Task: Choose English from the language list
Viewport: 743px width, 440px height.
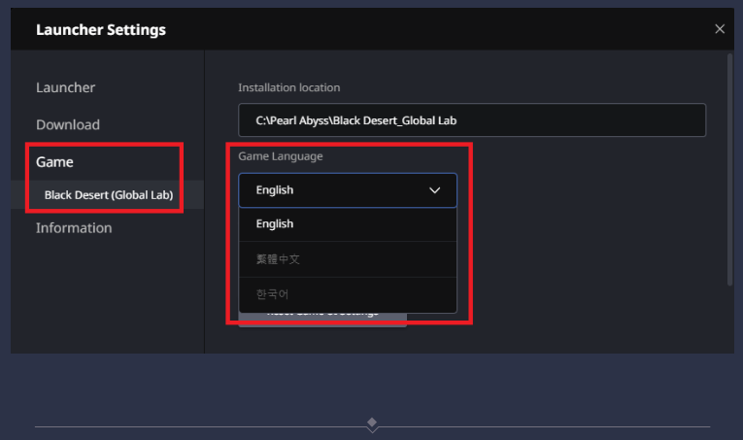Action: point(348,224)
